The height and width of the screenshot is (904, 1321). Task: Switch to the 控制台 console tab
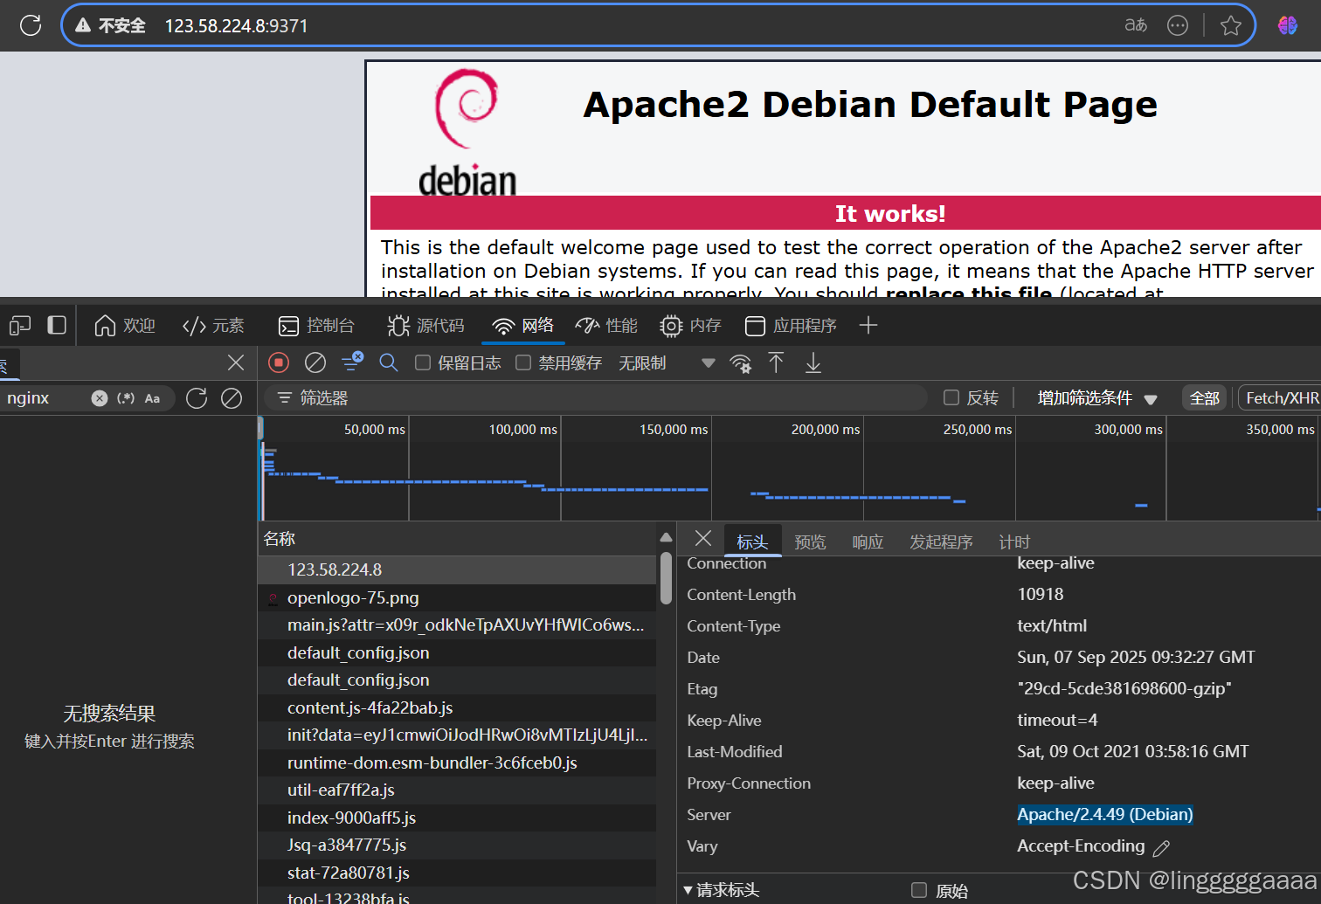[x=316, y=326]
